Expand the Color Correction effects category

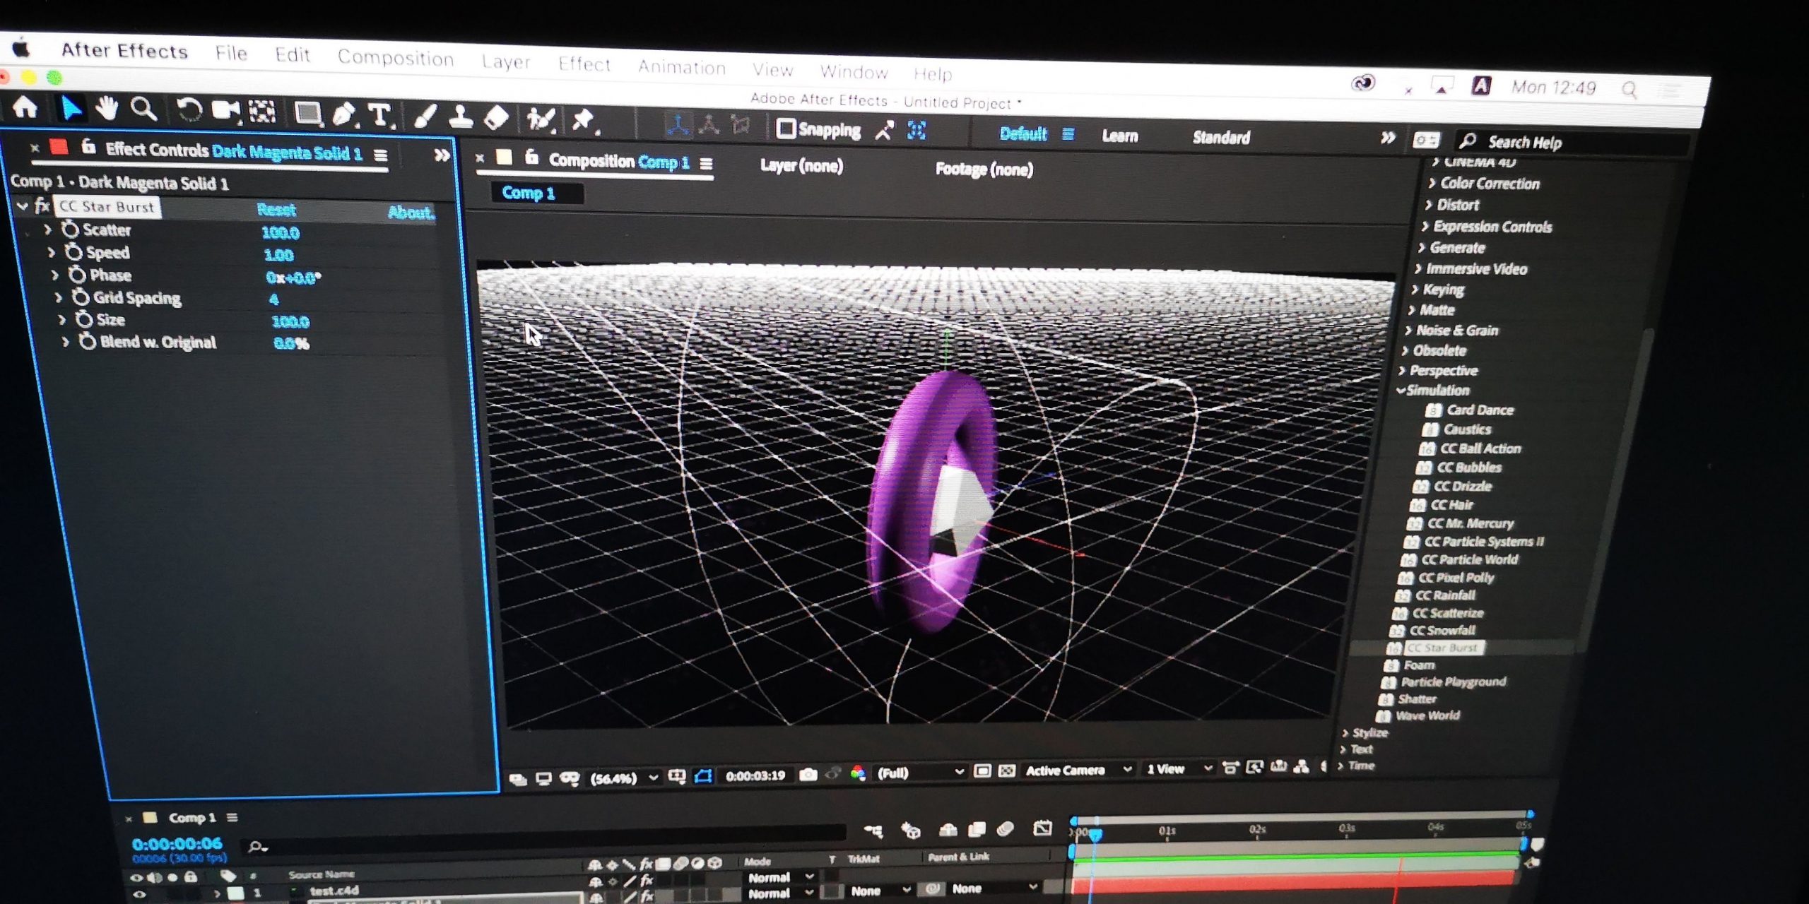tap(1432, 183)
